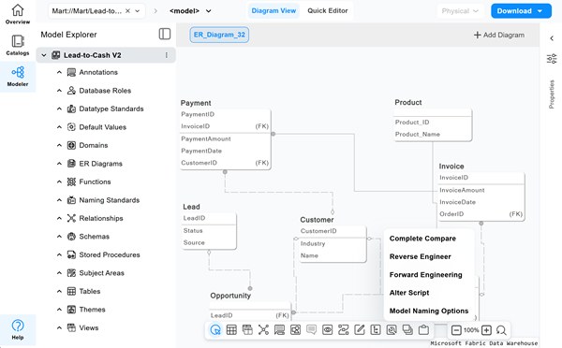Zoom in with the plus button
The image size is (562, 348).
click(486, 330)
